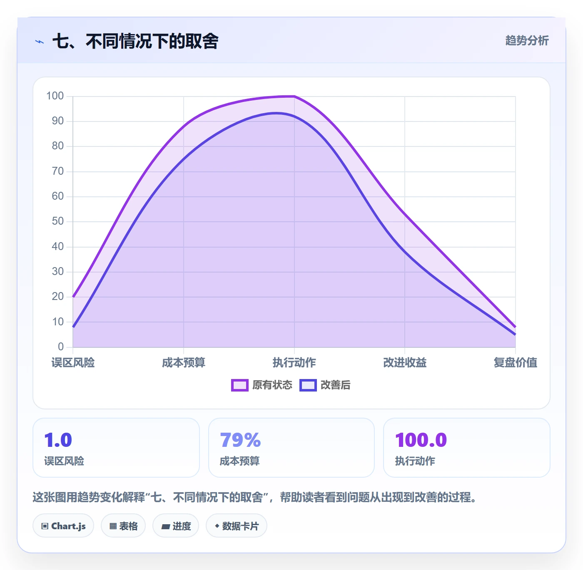
Task: Click the 成本预算 card label
Action: click(240, 461)
